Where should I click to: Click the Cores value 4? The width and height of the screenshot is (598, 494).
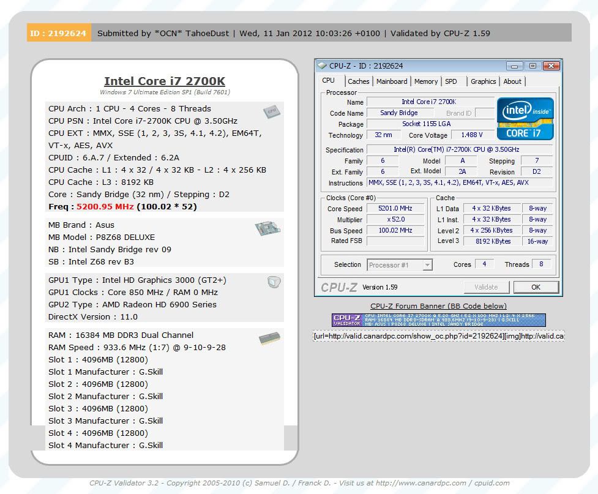point(484,264)
